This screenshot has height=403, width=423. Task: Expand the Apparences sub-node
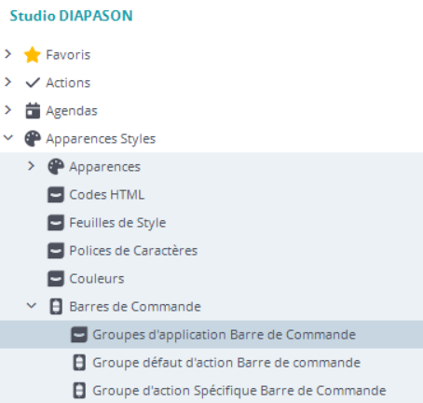click(x=31, y=166)
